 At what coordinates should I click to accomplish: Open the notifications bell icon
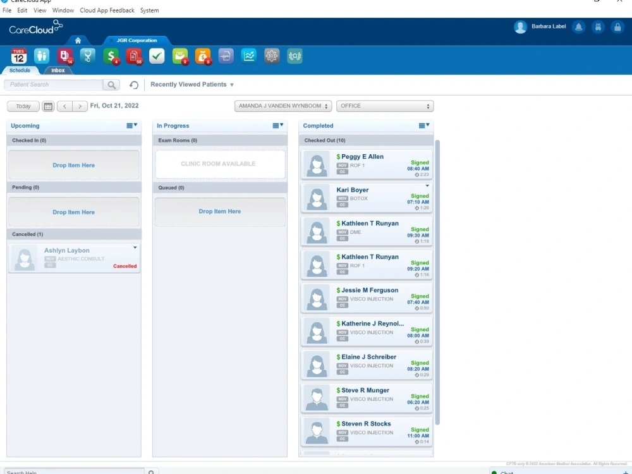(578, 27)
